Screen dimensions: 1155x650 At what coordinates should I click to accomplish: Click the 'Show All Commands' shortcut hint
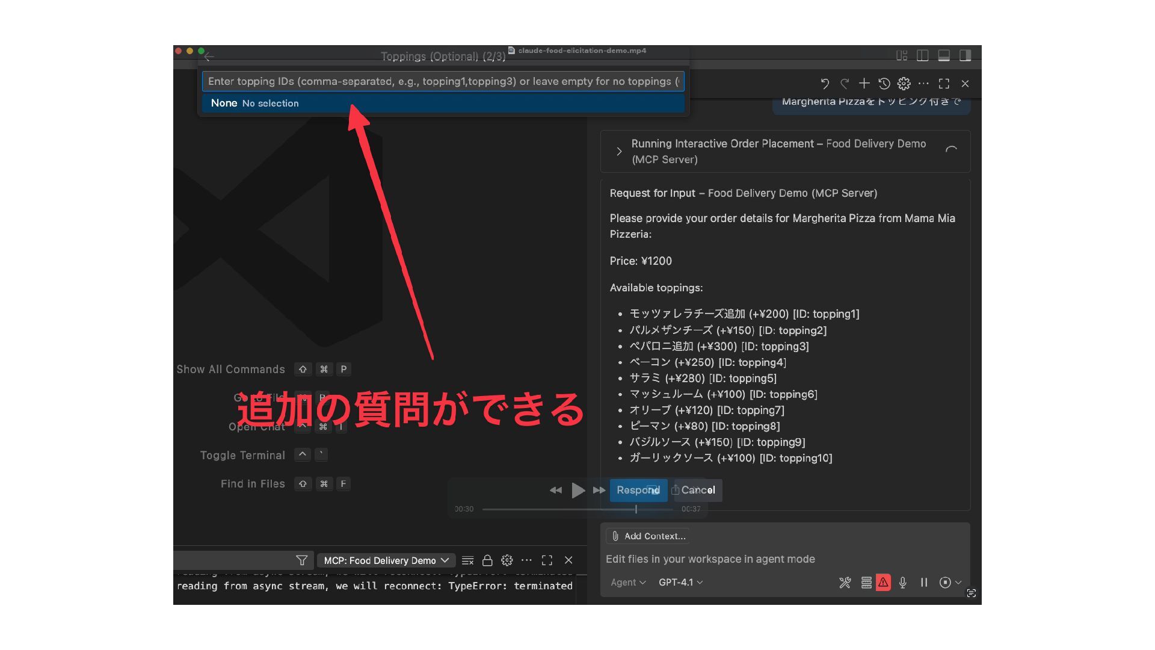point(263,370)
